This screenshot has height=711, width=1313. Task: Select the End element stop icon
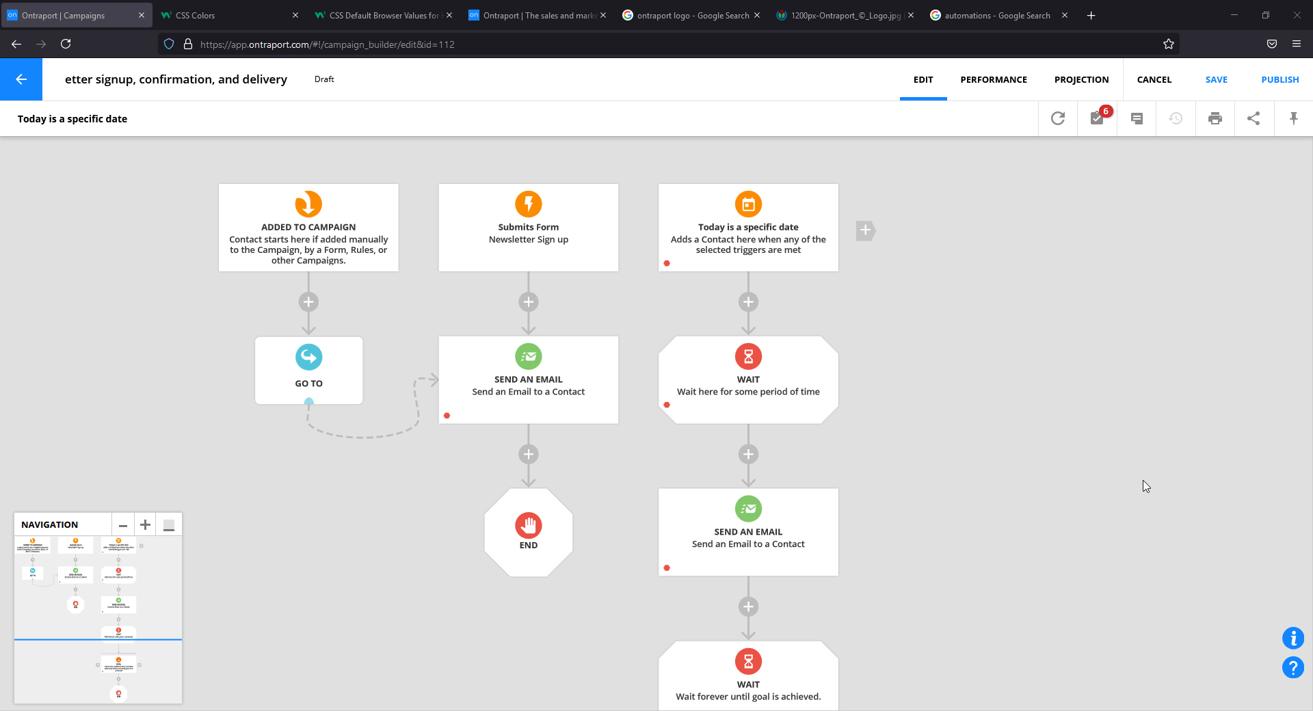pos(528,525)
